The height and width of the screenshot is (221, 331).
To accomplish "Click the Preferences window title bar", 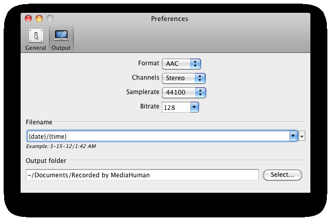I will (169, 19).
